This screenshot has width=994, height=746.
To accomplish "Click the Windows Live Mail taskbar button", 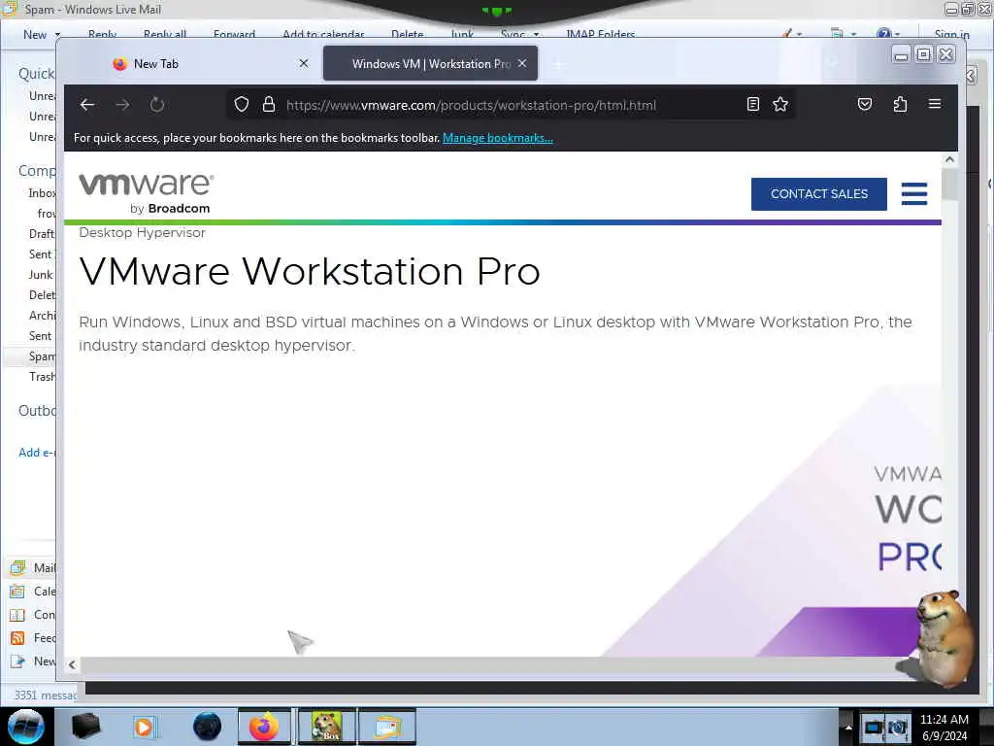I will (387, 727).
